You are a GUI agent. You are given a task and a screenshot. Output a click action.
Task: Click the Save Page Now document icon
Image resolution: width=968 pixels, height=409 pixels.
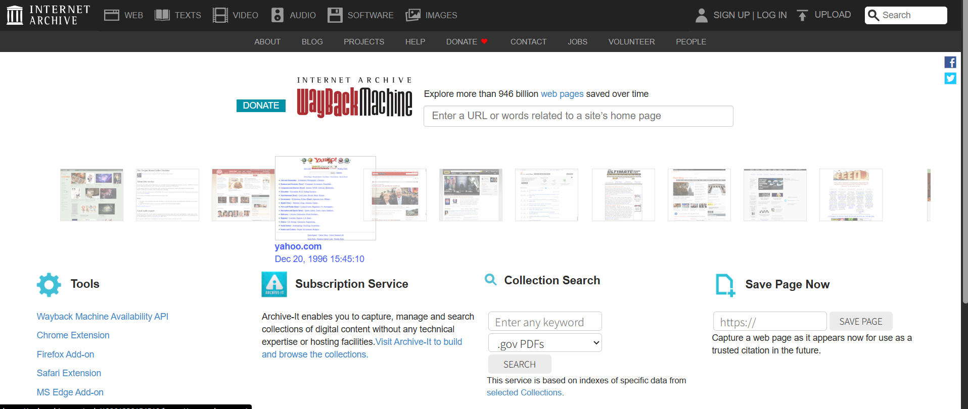(x=725, y=285)
